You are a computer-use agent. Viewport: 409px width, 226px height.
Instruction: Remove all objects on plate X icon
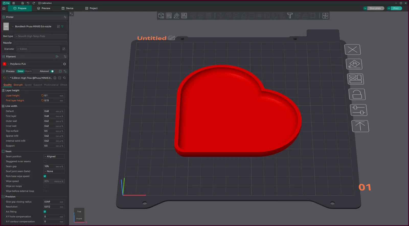tap(353, 50)
